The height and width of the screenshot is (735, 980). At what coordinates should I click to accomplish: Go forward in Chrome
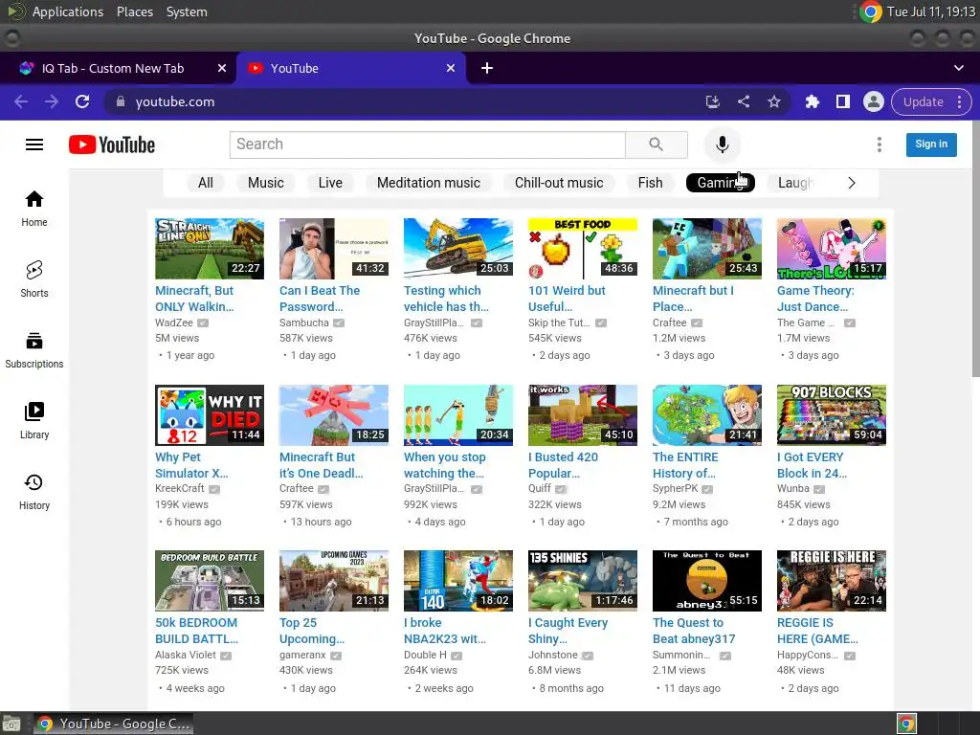point(52,101)
